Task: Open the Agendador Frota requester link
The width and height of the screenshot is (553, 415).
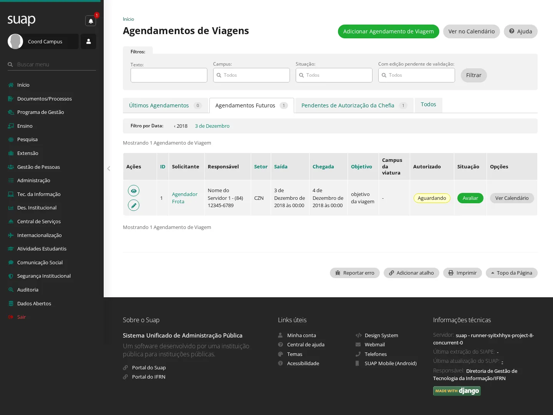Action: point(185,198)
